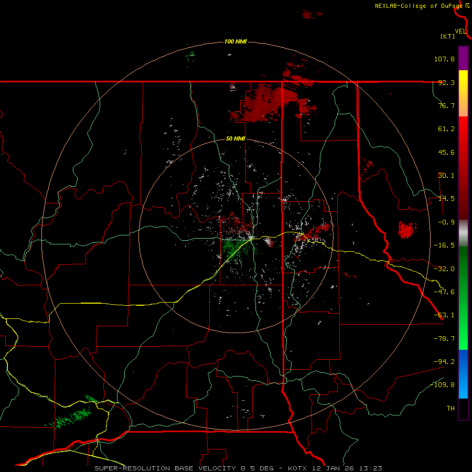Click the 61.2 scale value
This screenshot has width=472, height=472.
tap(446, 129)
